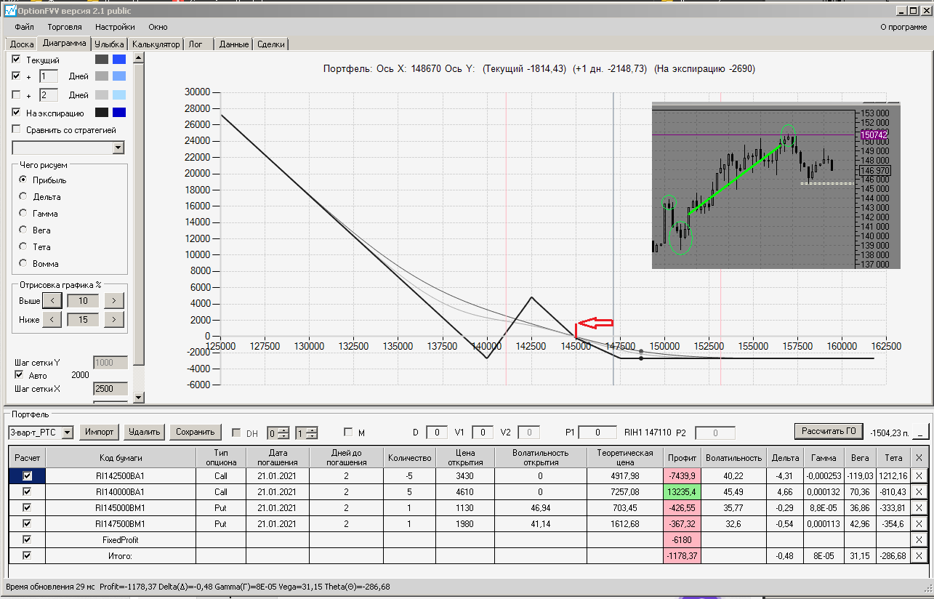
Task: Switch to the Доска tab
Action: point(22,44)
